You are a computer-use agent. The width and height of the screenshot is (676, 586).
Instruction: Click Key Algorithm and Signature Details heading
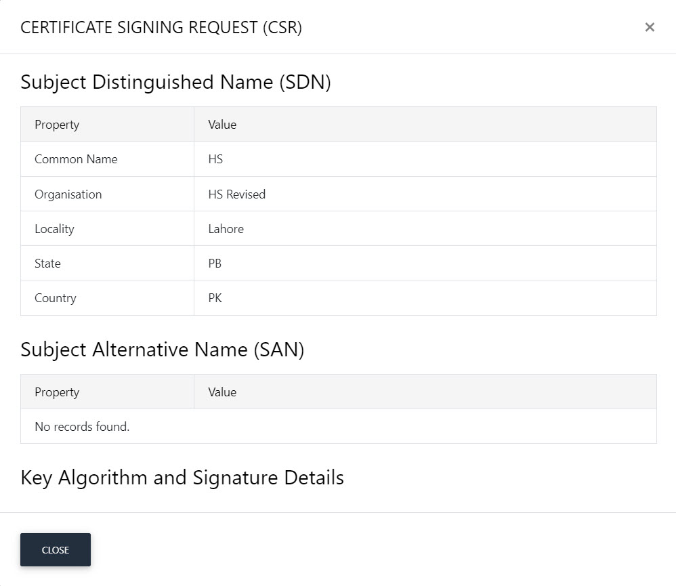(x=182, y=478)
